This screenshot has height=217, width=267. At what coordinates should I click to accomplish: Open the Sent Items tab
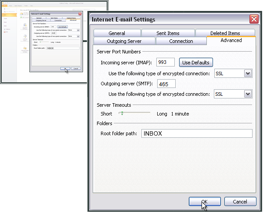click(168, 33)
